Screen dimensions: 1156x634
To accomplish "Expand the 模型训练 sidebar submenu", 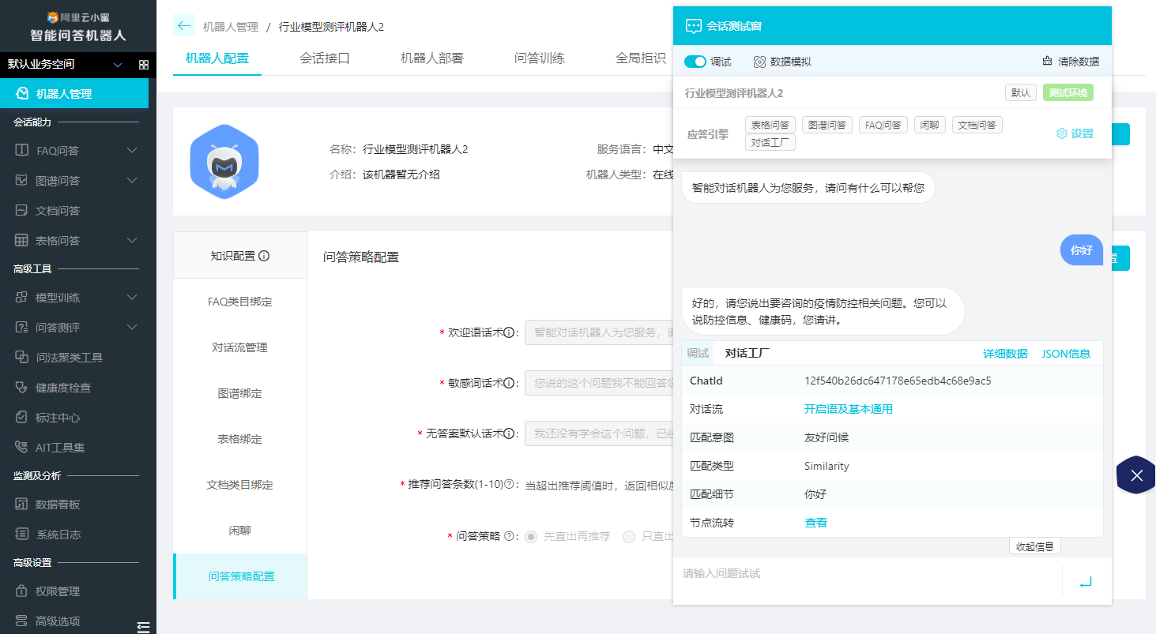I will point(132,298).
